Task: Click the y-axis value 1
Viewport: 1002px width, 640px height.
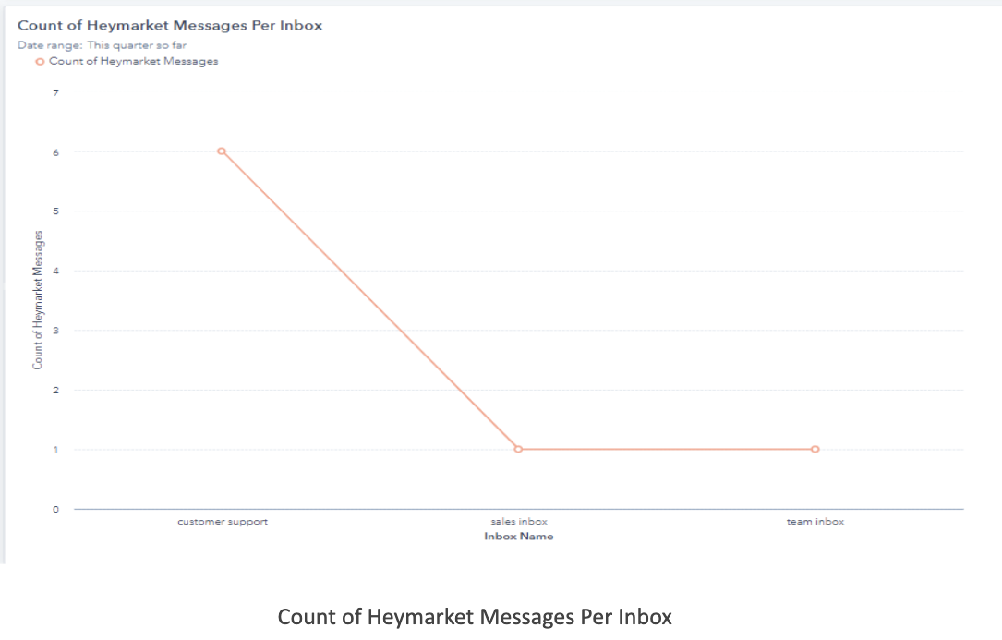Action: (56, 450)
